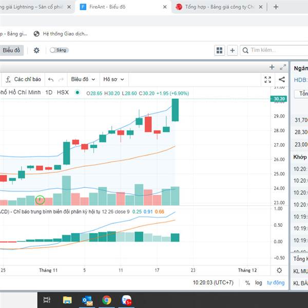Click the FireAnt favicon in active tab
Image resolution: width=308 pixels, height=308 pixels.
point(83,7)
